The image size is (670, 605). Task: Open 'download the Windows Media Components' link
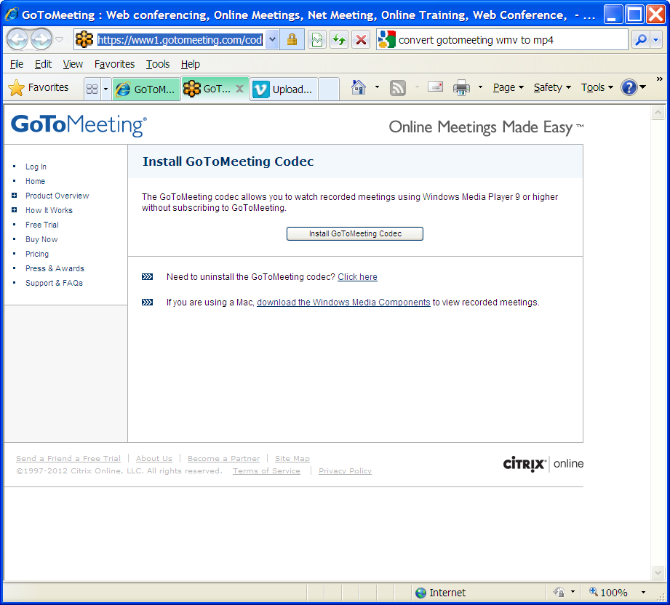343,302
